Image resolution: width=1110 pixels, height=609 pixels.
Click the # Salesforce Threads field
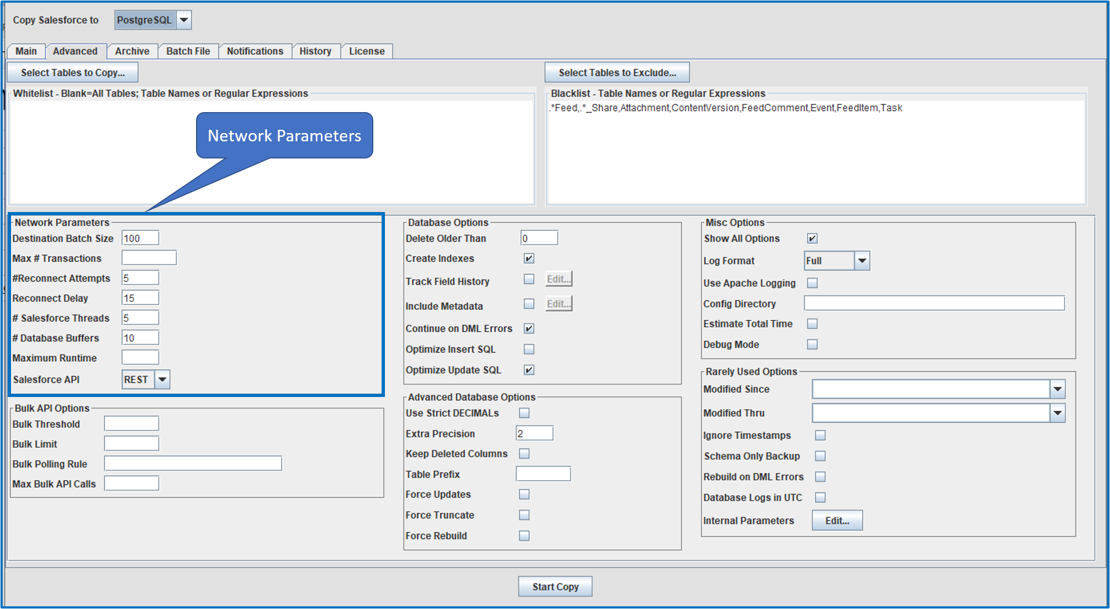pos(140,317)
